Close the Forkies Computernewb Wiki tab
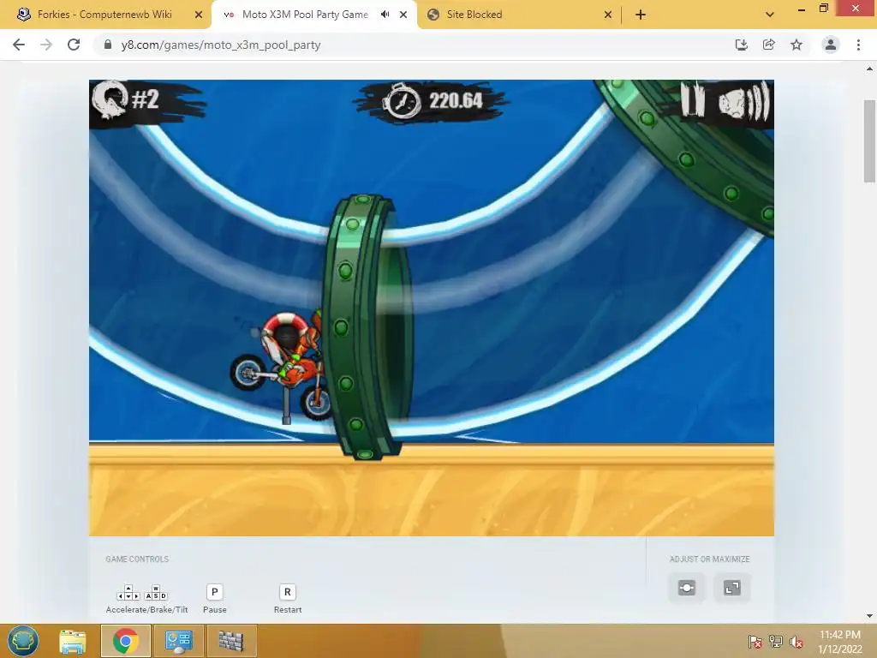877x658 pixels. pyautogui.click(x=199, y=15)
